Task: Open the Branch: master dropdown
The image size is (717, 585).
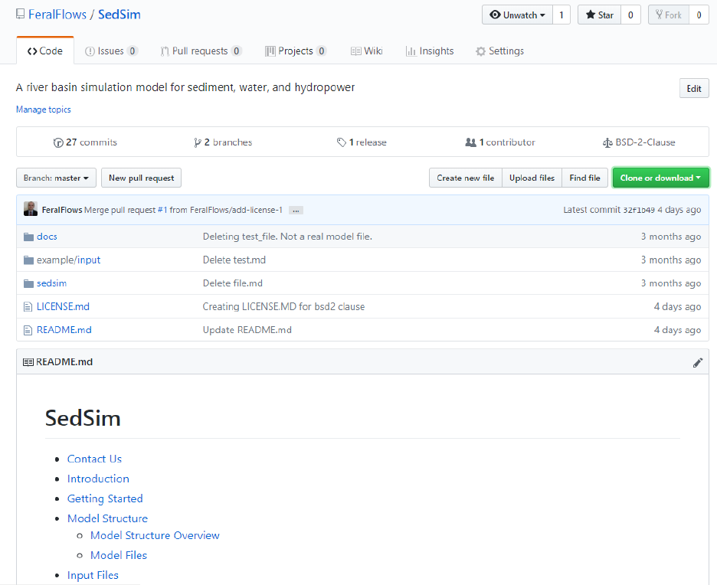Action: tap(56, 178)
